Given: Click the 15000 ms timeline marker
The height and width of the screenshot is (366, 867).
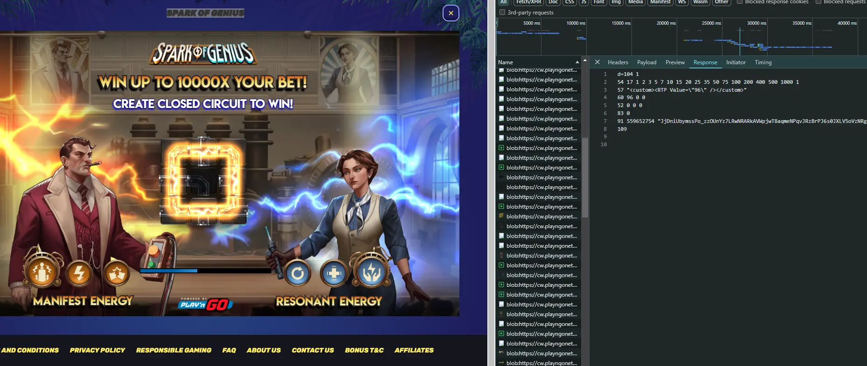Looking at the screenshot, I should pyautogui.click(x=621, y=23).
